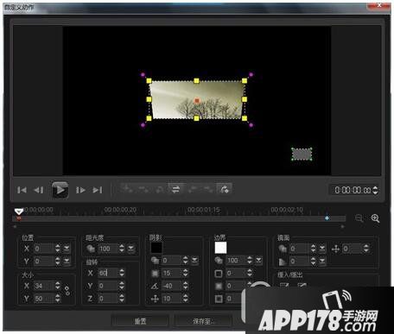394x334 pixels.
Task: Zoom out the keyframe timeline
Action: click(359, 218)
